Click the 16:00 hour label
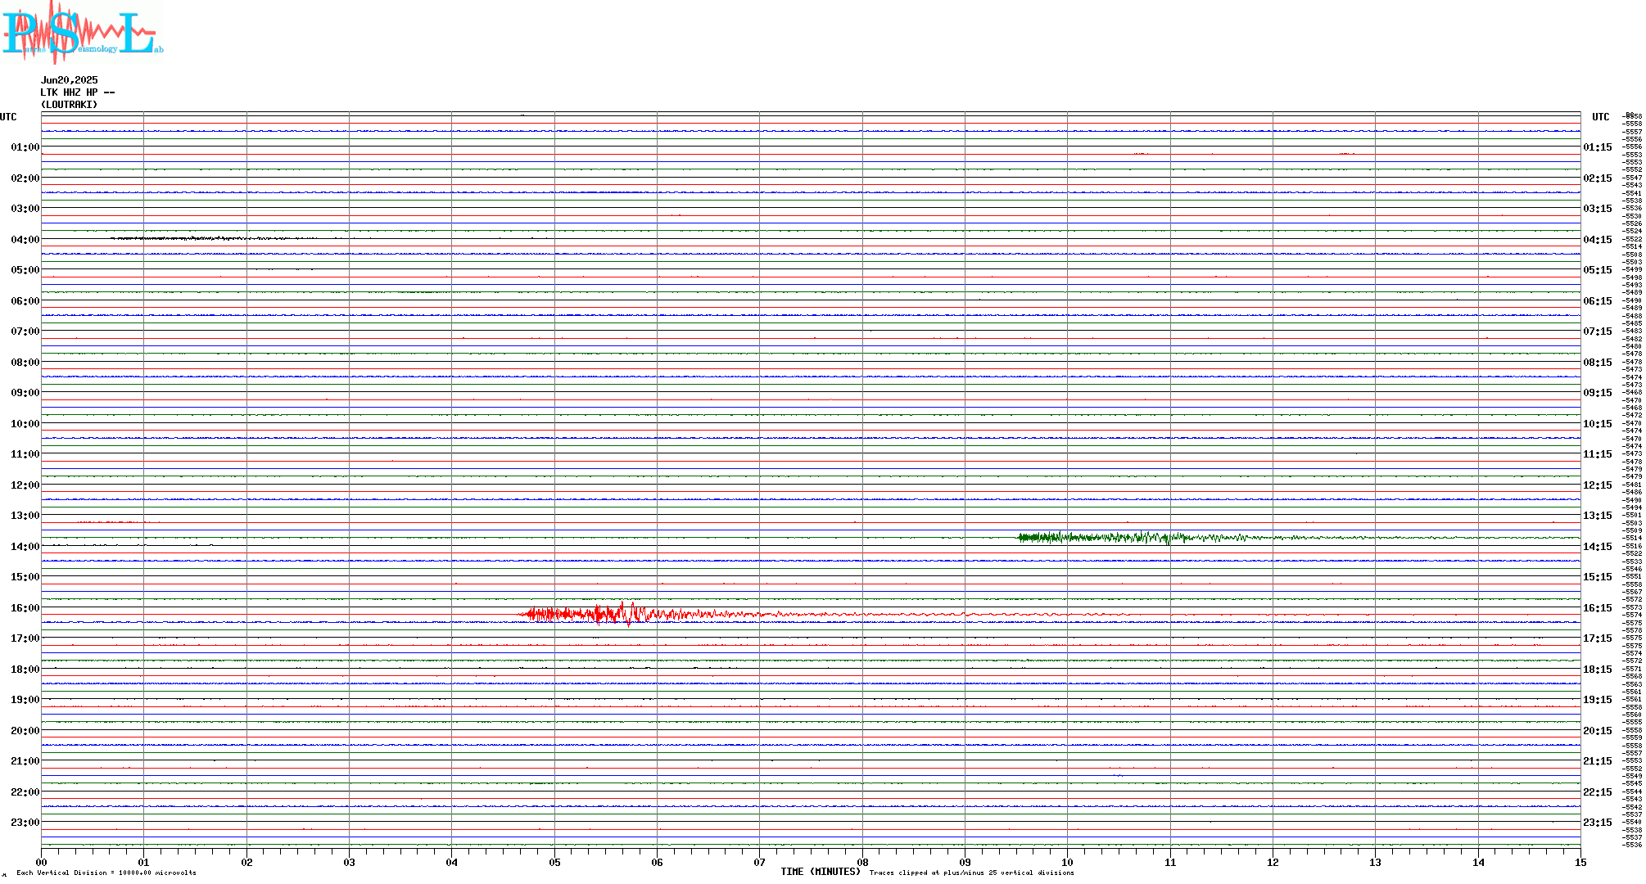Image resolution: width=1646 pixels, height=884 pixels. point(25,608)
